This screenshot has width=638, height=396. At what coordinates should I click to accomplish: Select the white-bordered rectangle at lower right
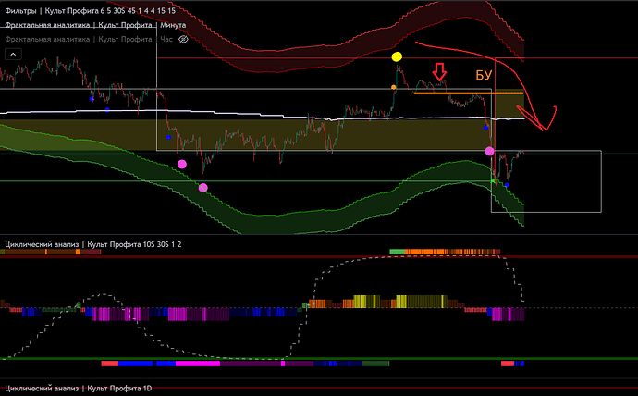click(x=599, y=180)
